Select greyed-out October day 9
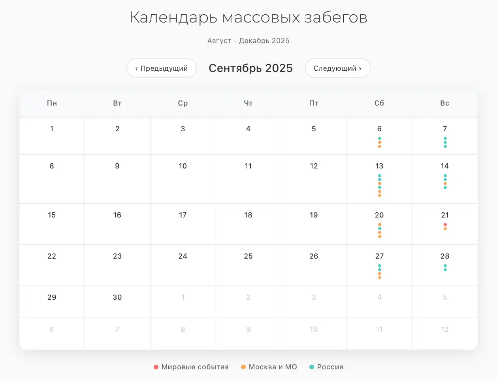This screenshot has width=497, height=382. 248,334
